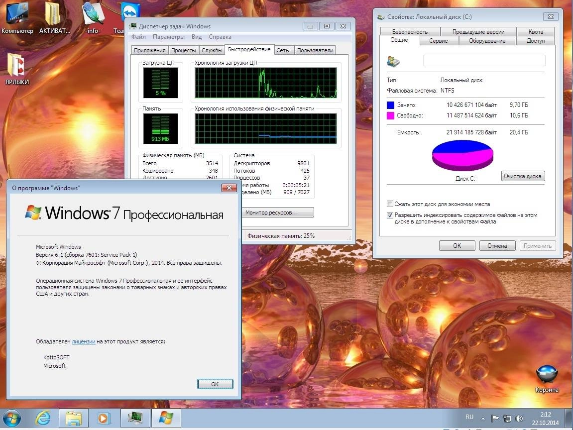This screenshot has height=430, width=573.
Task: Open the Action Center flag icon
Action: (495, 419)
